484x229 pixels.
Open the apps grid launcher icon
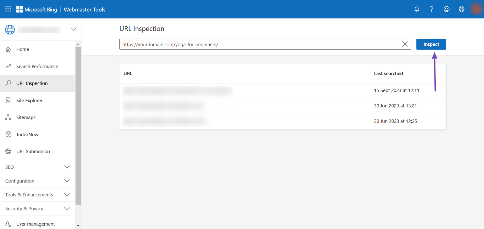click(x=8, y=9)
